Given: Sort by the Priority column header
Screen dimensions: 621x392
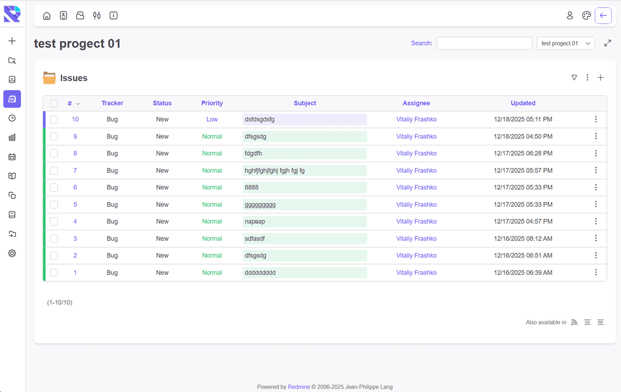Looking at the screenshot, I should coord(212,103).
